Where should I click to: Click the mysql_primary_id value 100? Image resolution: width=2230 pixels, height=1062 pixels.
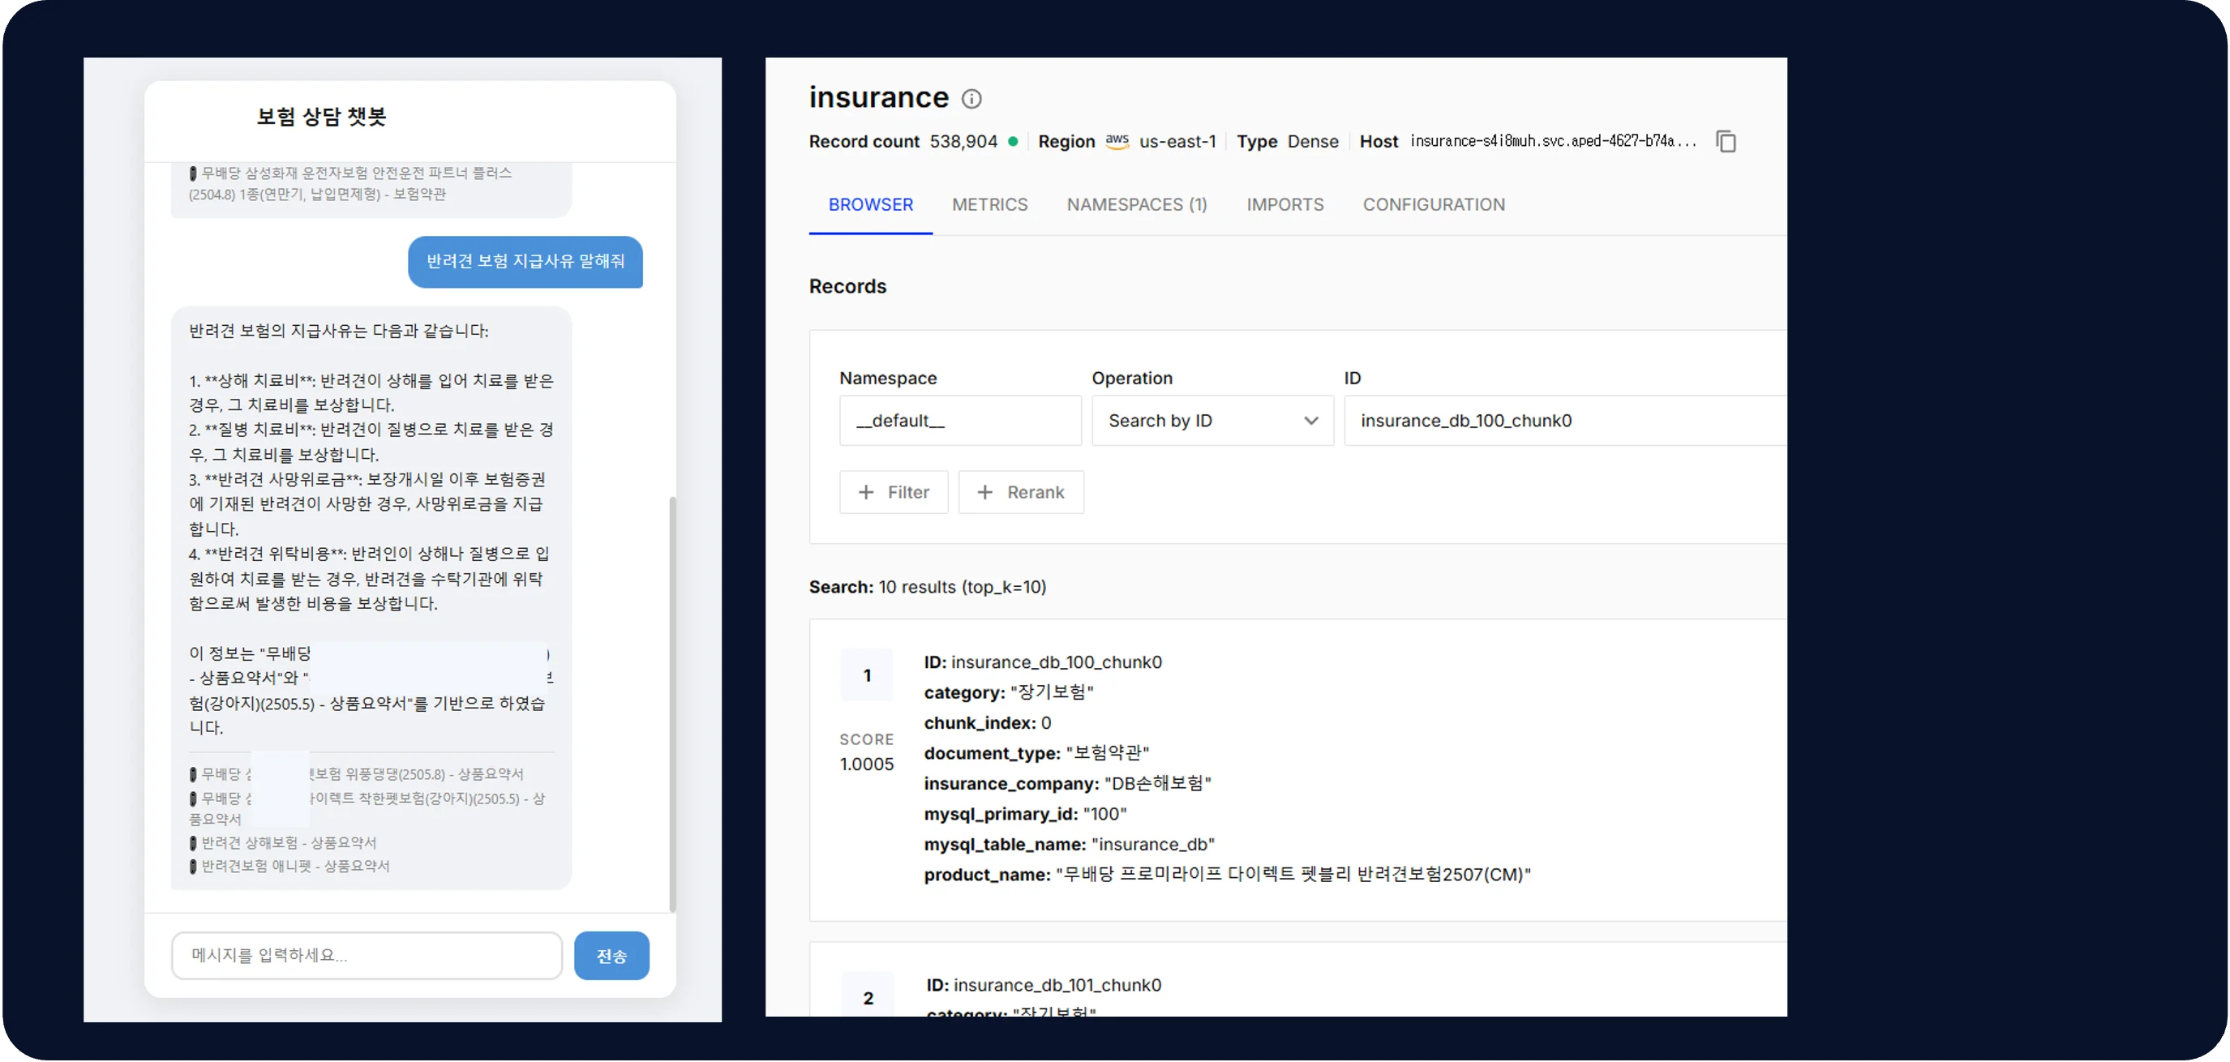pos(1104,814)
